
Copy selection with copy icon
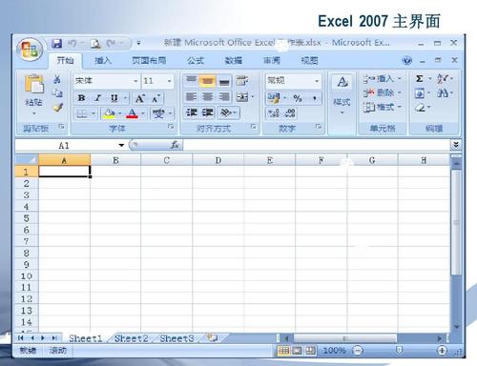pyautogui.click(x=57, y=92)
